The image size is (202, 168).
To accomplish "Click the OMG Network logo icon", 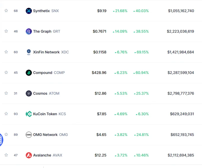I will point(29,135).
